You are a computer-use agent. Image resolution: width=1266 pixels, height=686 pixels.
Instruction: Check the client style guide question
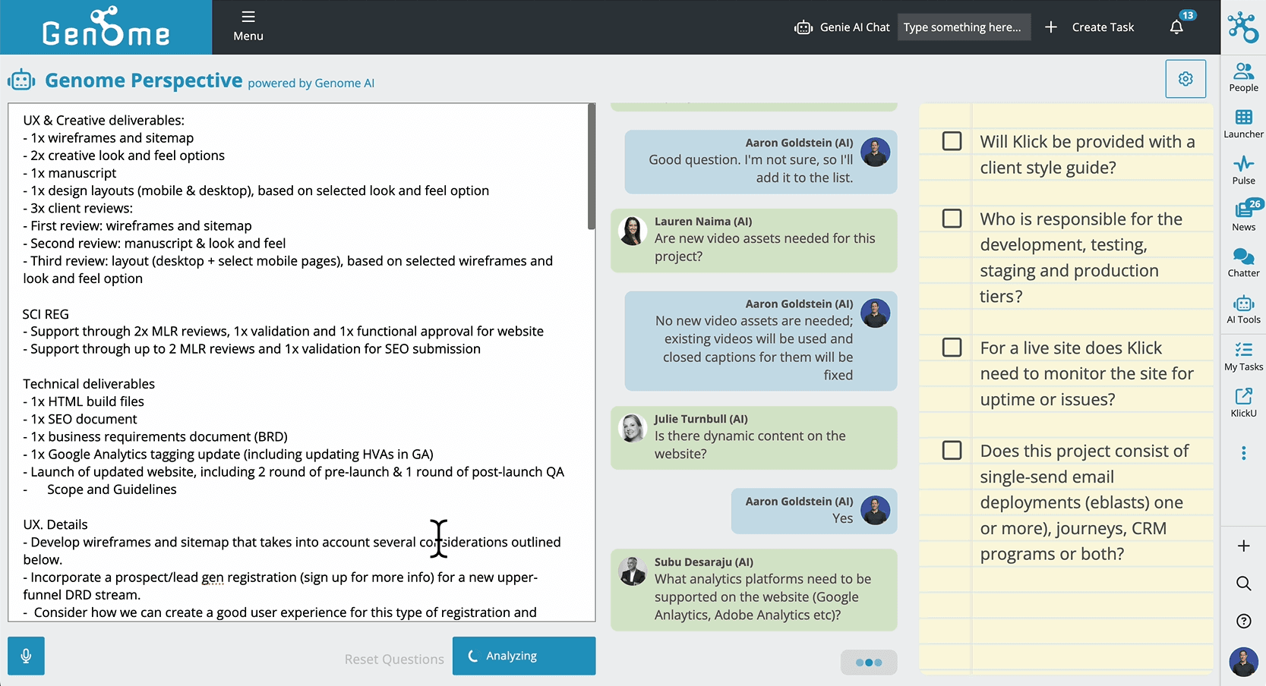952,141
